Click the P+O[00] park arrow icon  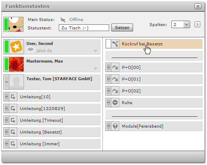[115, 68]
